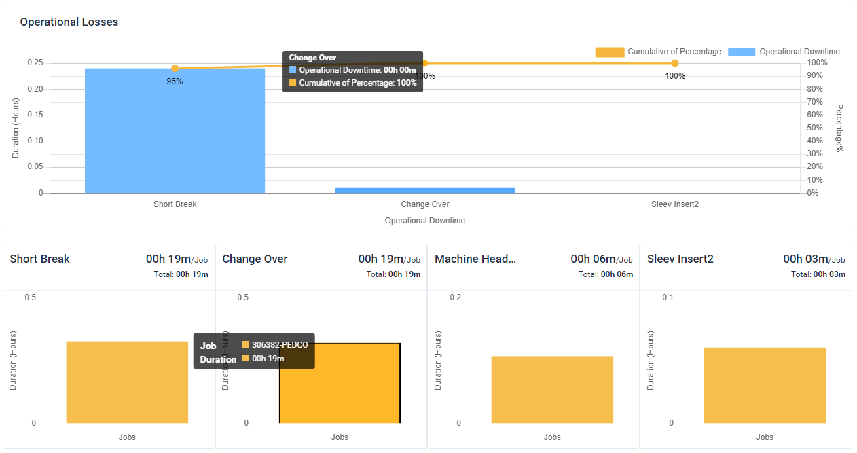Screen dimensions: 857x453
Task: Open the Change Over card title
Action: coord(255,259)
